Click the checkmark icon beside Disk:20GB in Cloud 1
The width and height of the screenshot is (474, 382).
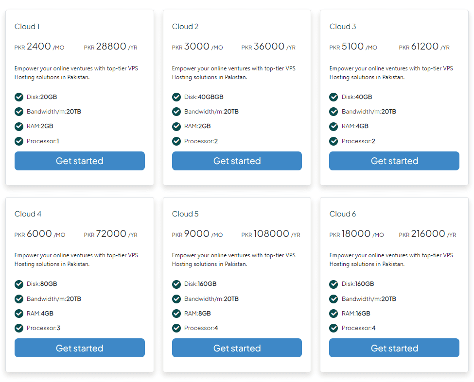coord(19,97)
